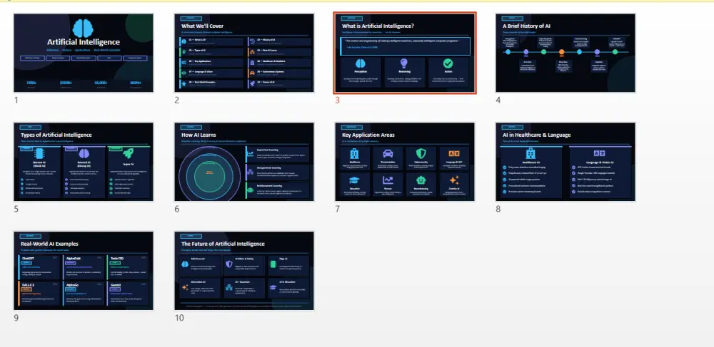Open the A Brief History of AI slide

click(565, 53)
